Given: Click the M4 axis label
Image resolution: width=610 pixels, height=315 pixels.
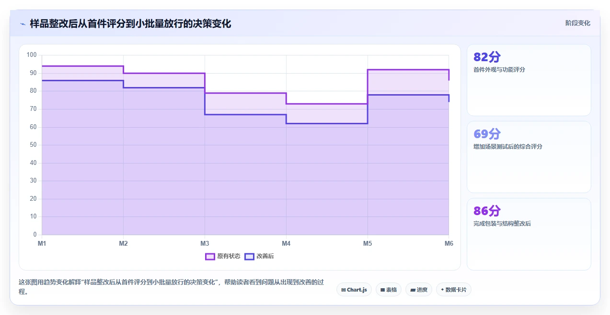Looking at the screenshot, I should [286, 244].
